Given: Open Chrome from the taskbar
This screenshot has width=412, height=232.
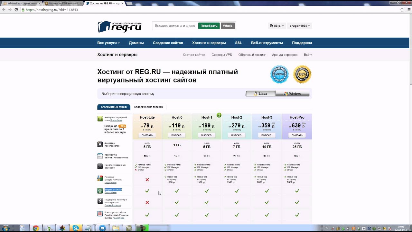Looking at the screenshot, I should pyautogui.click(x=36, y=228).
